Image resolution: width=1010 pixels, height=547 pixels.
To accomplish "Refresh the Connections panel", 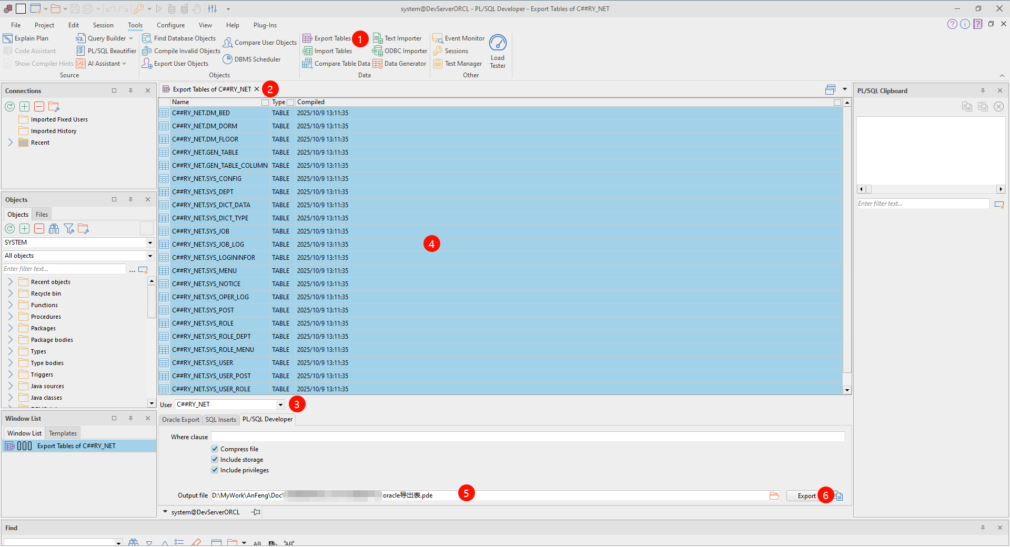I will coord(9,107).
